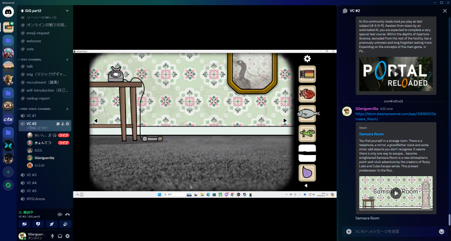Create an invite for VC #2
This screenshot has height=241, width=451.
63,124
